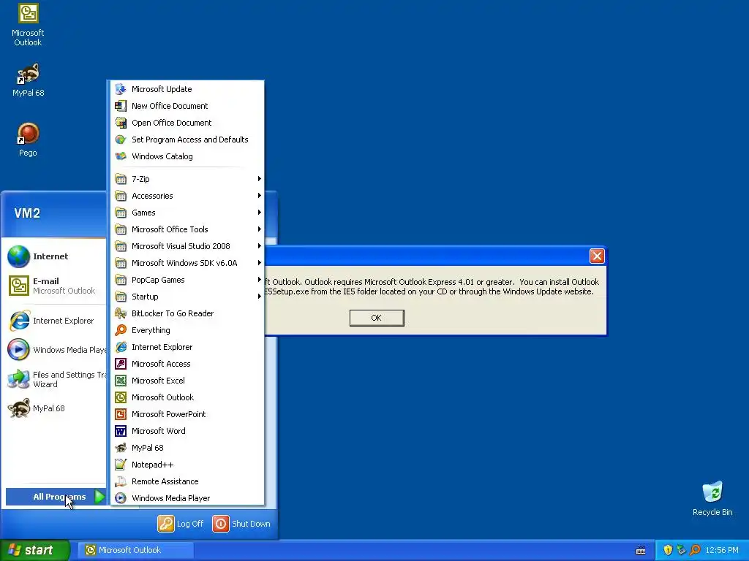Click the Everything magnifier tray icon
The image size is (749, 561).
click(x=695, y=550)
